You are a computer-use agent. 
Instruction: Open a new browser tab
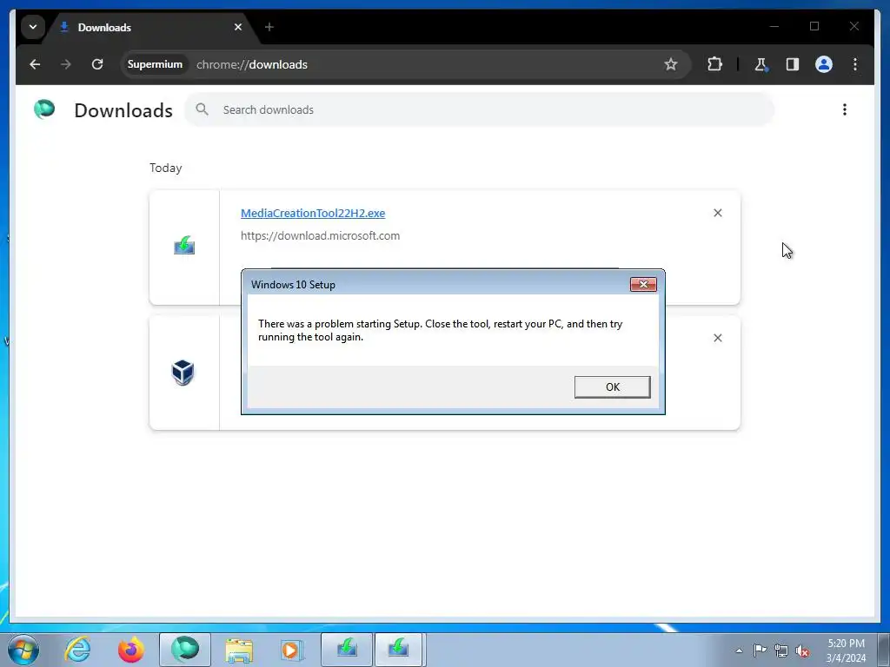click(x=269, y=27)
